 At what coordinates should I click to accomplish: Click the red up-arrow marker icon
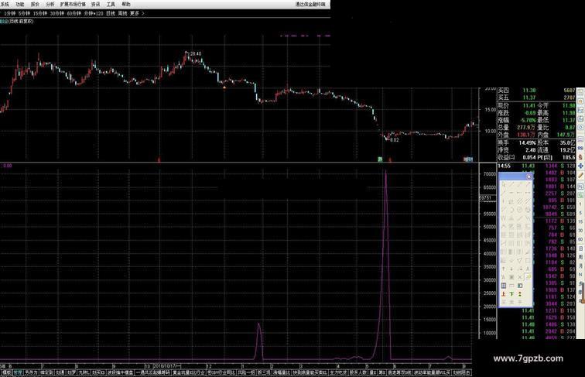click(503, 293)
